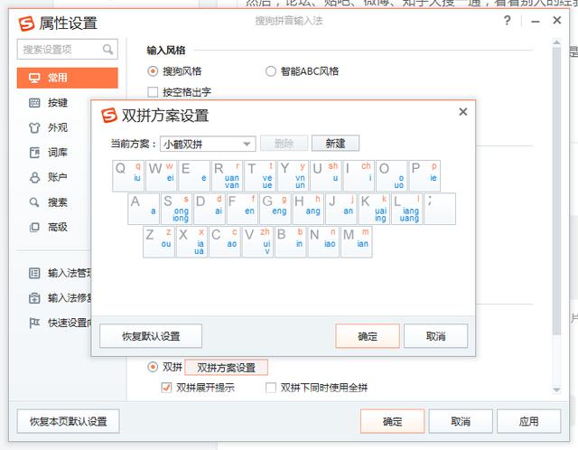
Task: Select the S key (ong, iong)
Action: [177, 209]
